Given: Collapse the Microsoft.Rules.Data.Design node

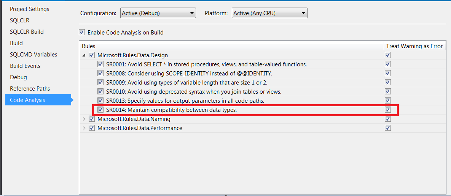Looking at the screenshot, I should pyautogui.click(x=84, y=55).
